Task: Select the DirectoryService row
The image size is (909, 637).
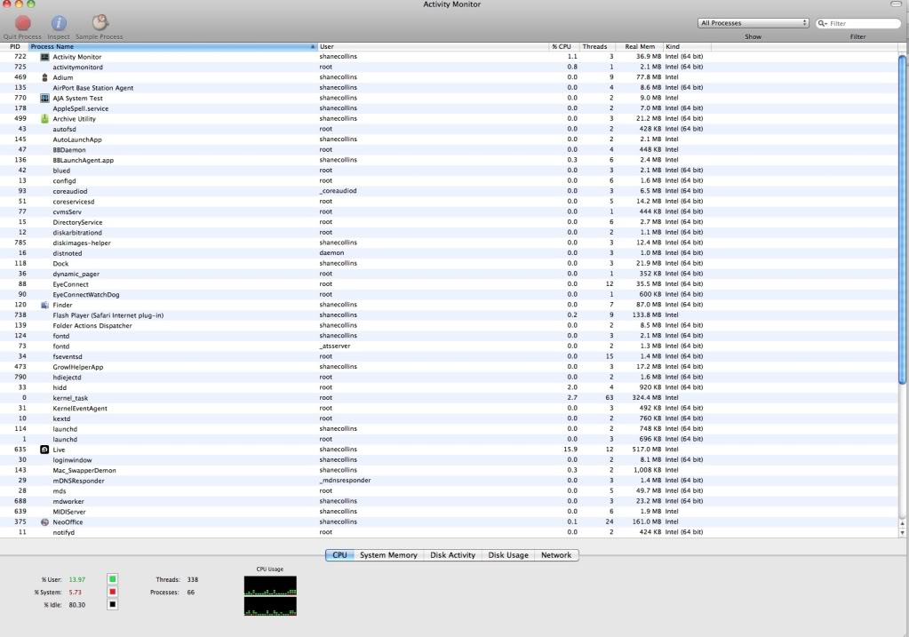Action: [450, 222]
